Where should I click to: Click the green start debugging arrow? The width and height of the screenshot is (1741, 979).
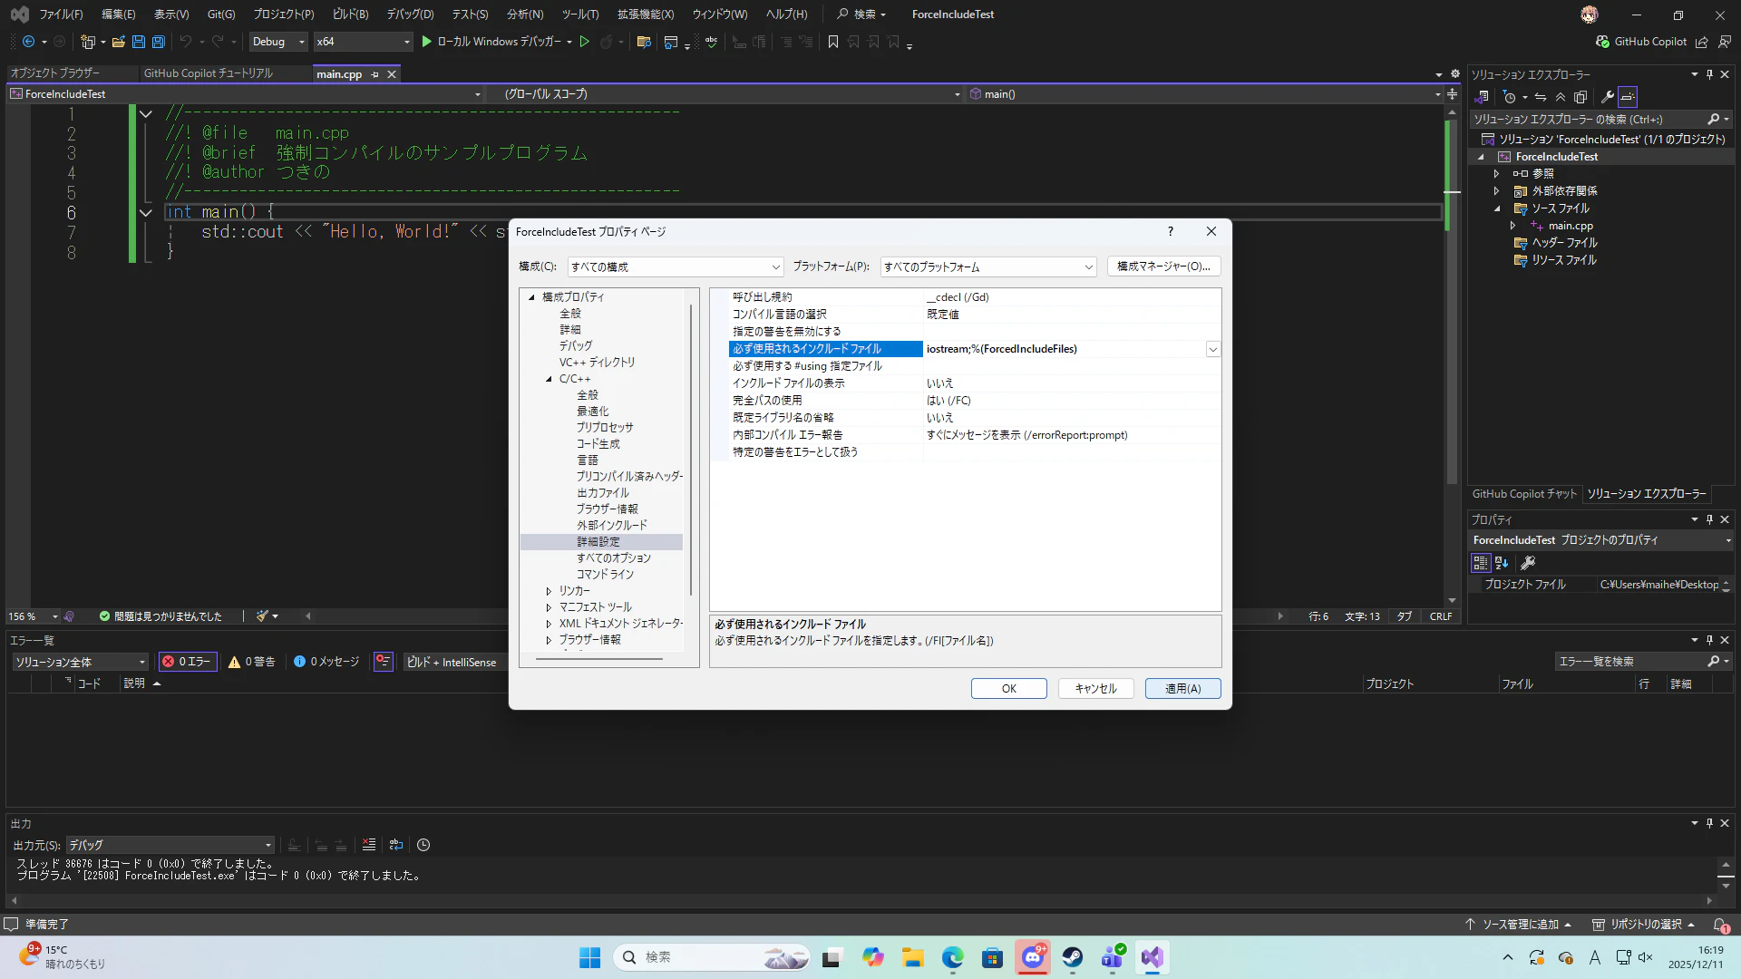(427, 42)
